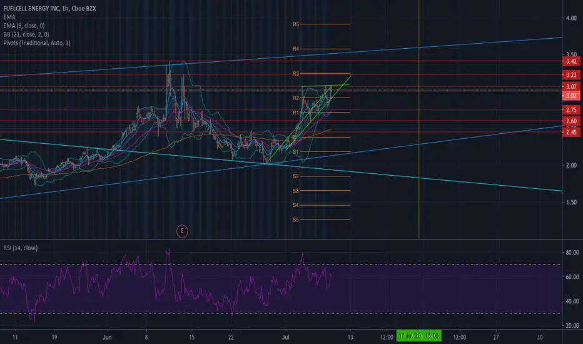Click the Jun label on time axis
The width and height of the screenshot is (583, 344).
[107, 337]
